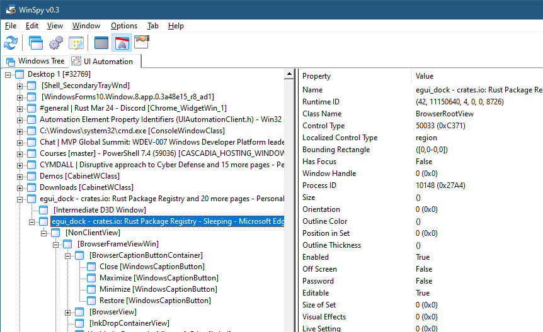Click the icon beside Close WindowsCaptionButton
The width and height of the screenshot is (543, 332).
[x=91, y=267]
